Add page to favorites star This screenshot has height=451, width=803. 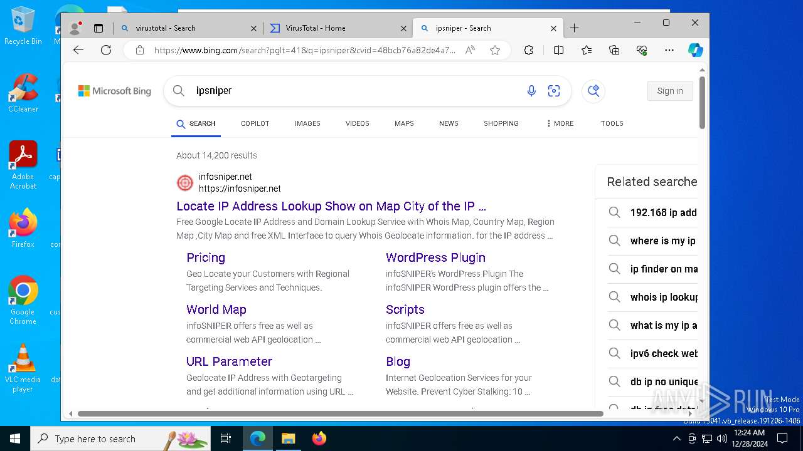[495, 50]
